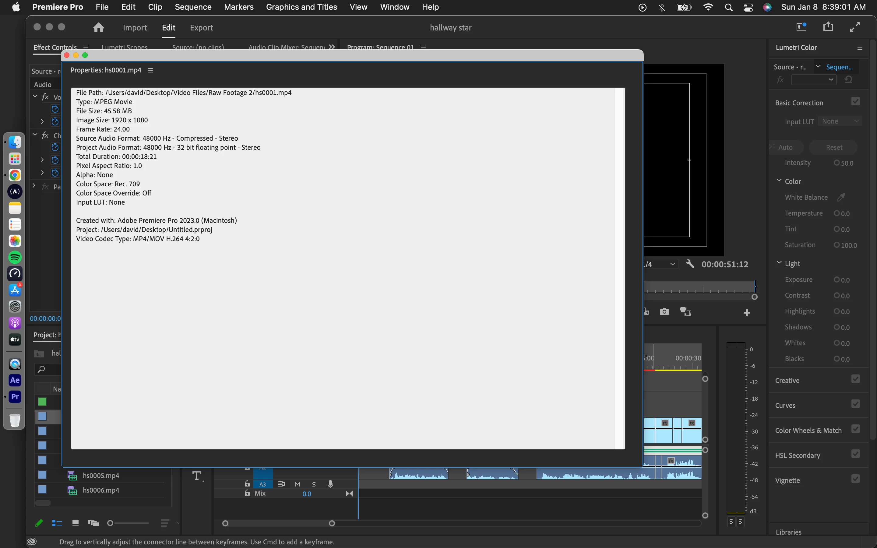877x548 pixels.
Task: Open the Program Monitor wrench settings
Action: (690, 264)
